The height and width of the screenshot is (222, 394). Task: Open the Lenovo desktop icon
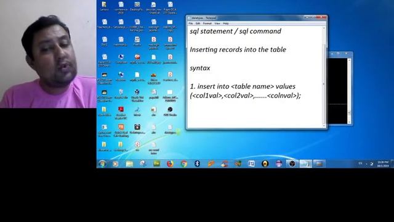tap(104, 7)
